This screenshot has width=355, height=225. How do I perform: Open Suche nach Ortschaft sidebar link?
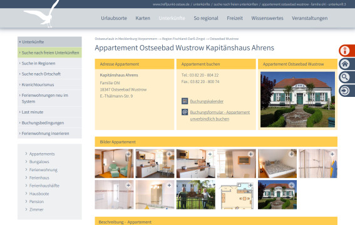pyautogui.click(x=49, y=74)
